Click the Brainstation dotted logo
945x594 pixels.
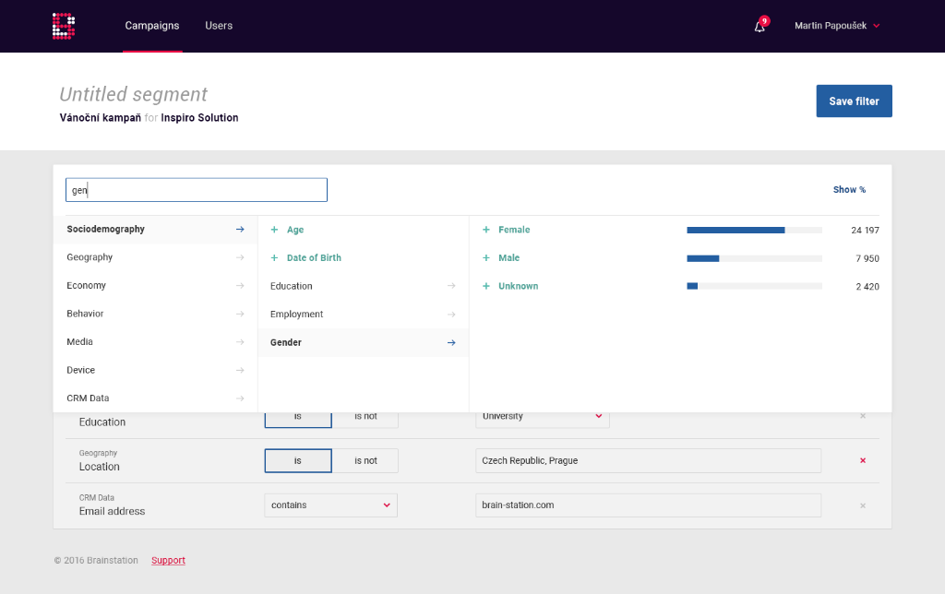[x=63, y=26]
